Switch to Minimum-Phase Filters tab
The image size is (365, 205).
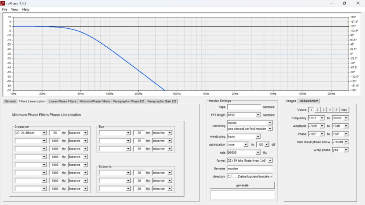(94, 101)
